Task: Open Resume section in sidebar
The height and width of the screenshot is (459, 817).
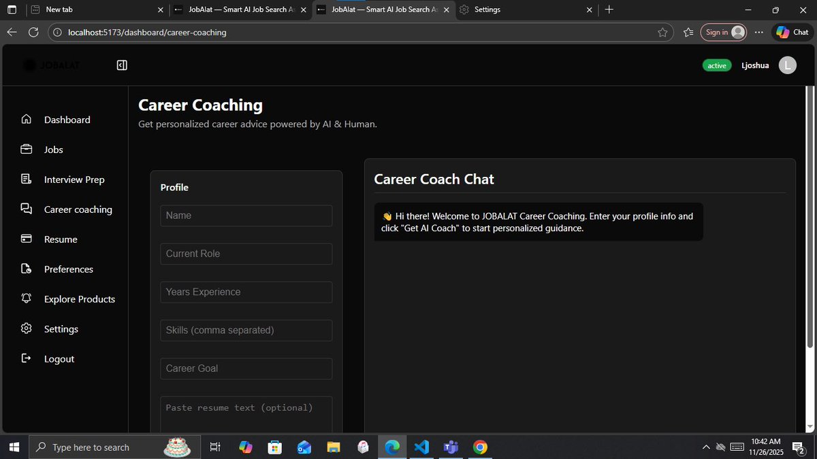Action: click(x=61, y=239)
